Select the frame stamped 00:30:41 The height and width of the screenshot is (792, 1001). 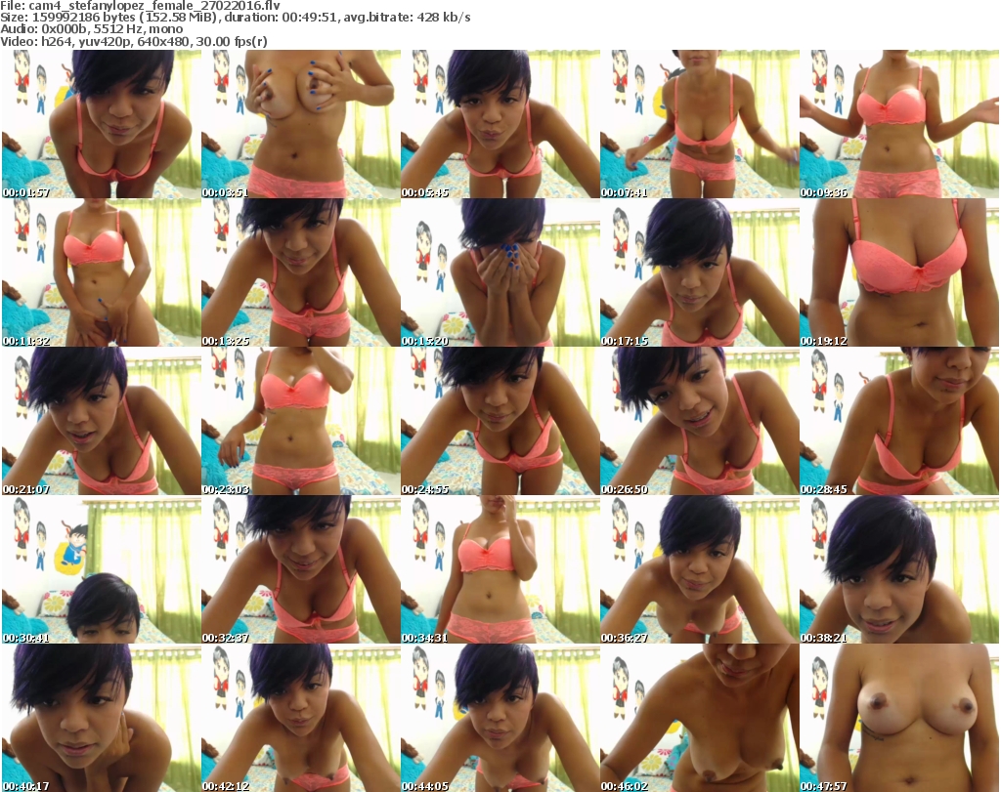(102, 569)
